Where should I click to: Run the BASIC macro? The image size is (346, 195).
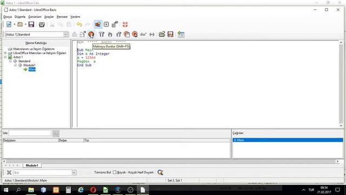pyautogui.click(x=83, y=34)
